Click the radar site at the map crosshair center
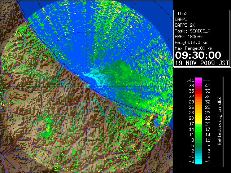The width and height of the screenshot is (231, 173). click(87, 86)
